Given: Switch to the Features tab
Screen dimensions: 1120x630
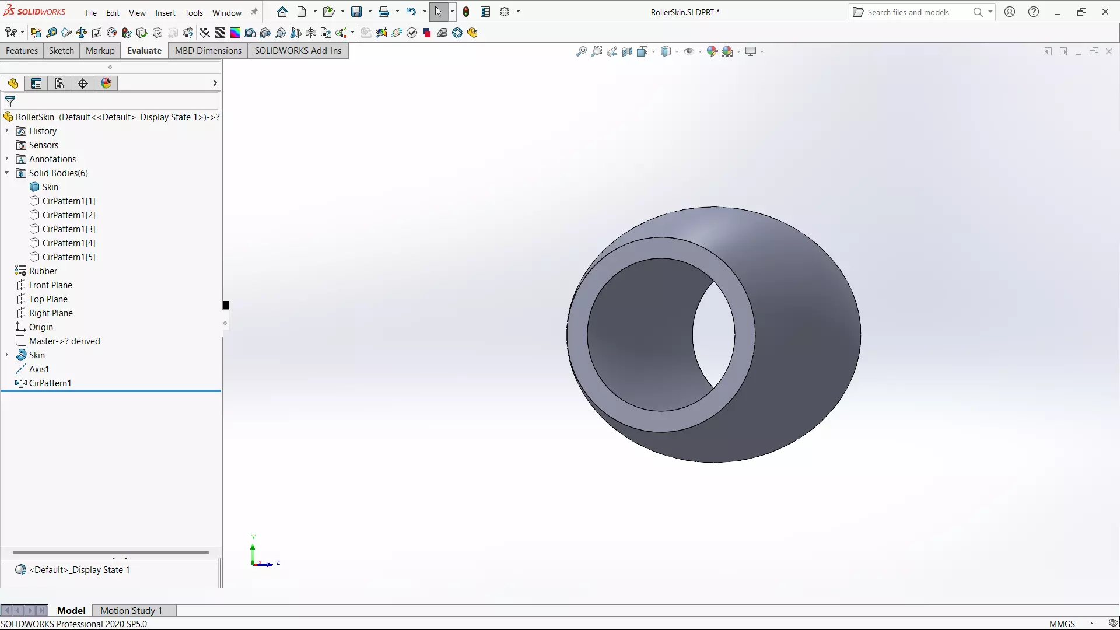Looking at the screenshot, I should (22, 51).
